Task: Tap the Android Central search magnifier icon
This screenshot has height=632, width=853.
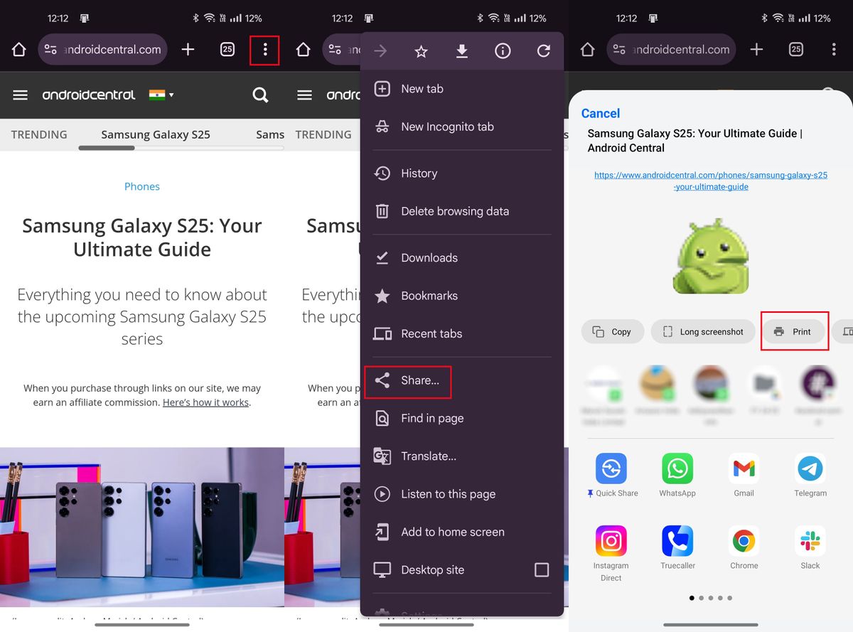Action: click(x=260, y=95)
